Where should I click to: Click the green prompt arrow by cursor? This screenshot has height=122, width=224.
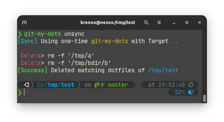20,93
